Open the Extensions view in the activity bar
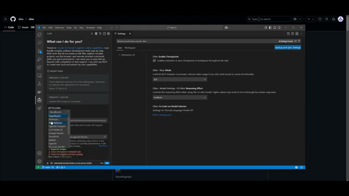Screen dimensions: 349x196 click(x=40, y=67)
